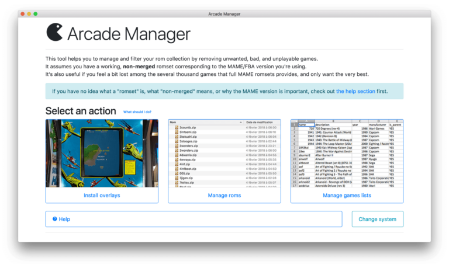Click the 7jigen.zip file icon in roms preview
Screen dimensions: 449x268
176,177
